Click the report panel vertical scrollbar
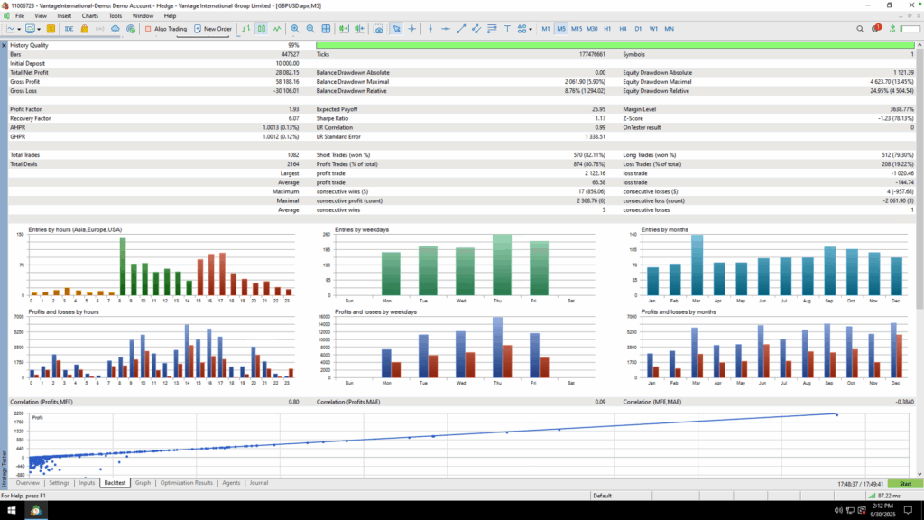This screenshot has height=520, width=924. click(x=919, y=177)
